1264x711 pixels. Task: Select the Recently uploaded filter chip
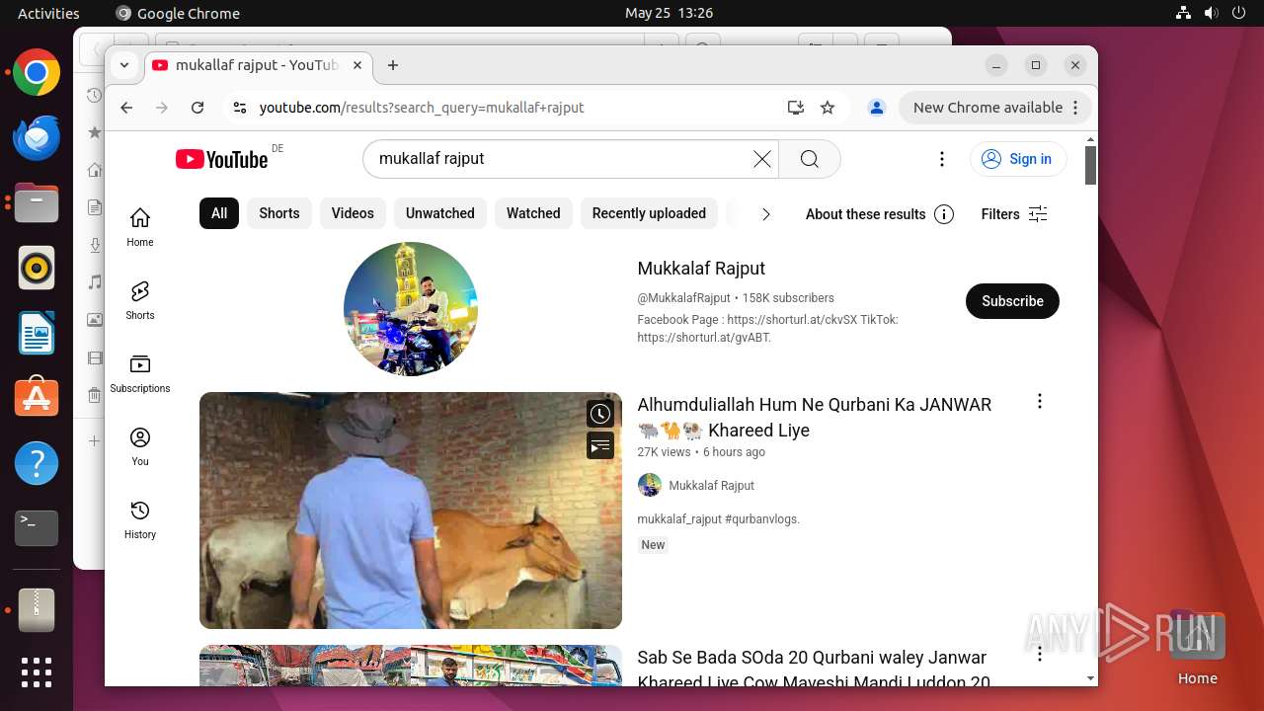tap(649, 213)
